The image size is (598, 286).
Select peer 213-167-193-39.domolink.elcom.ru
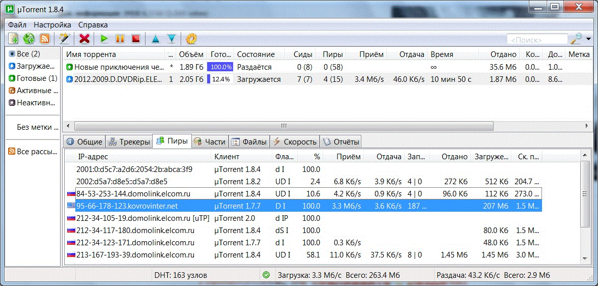point(303,255)
